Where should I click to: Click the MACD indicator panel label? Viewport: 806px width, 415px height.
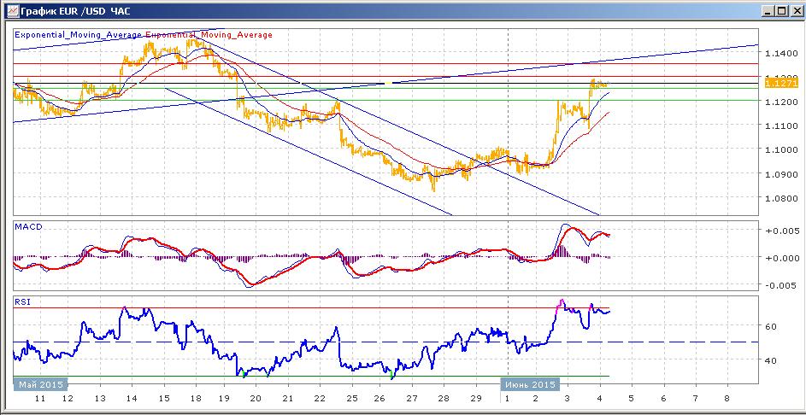27,227
